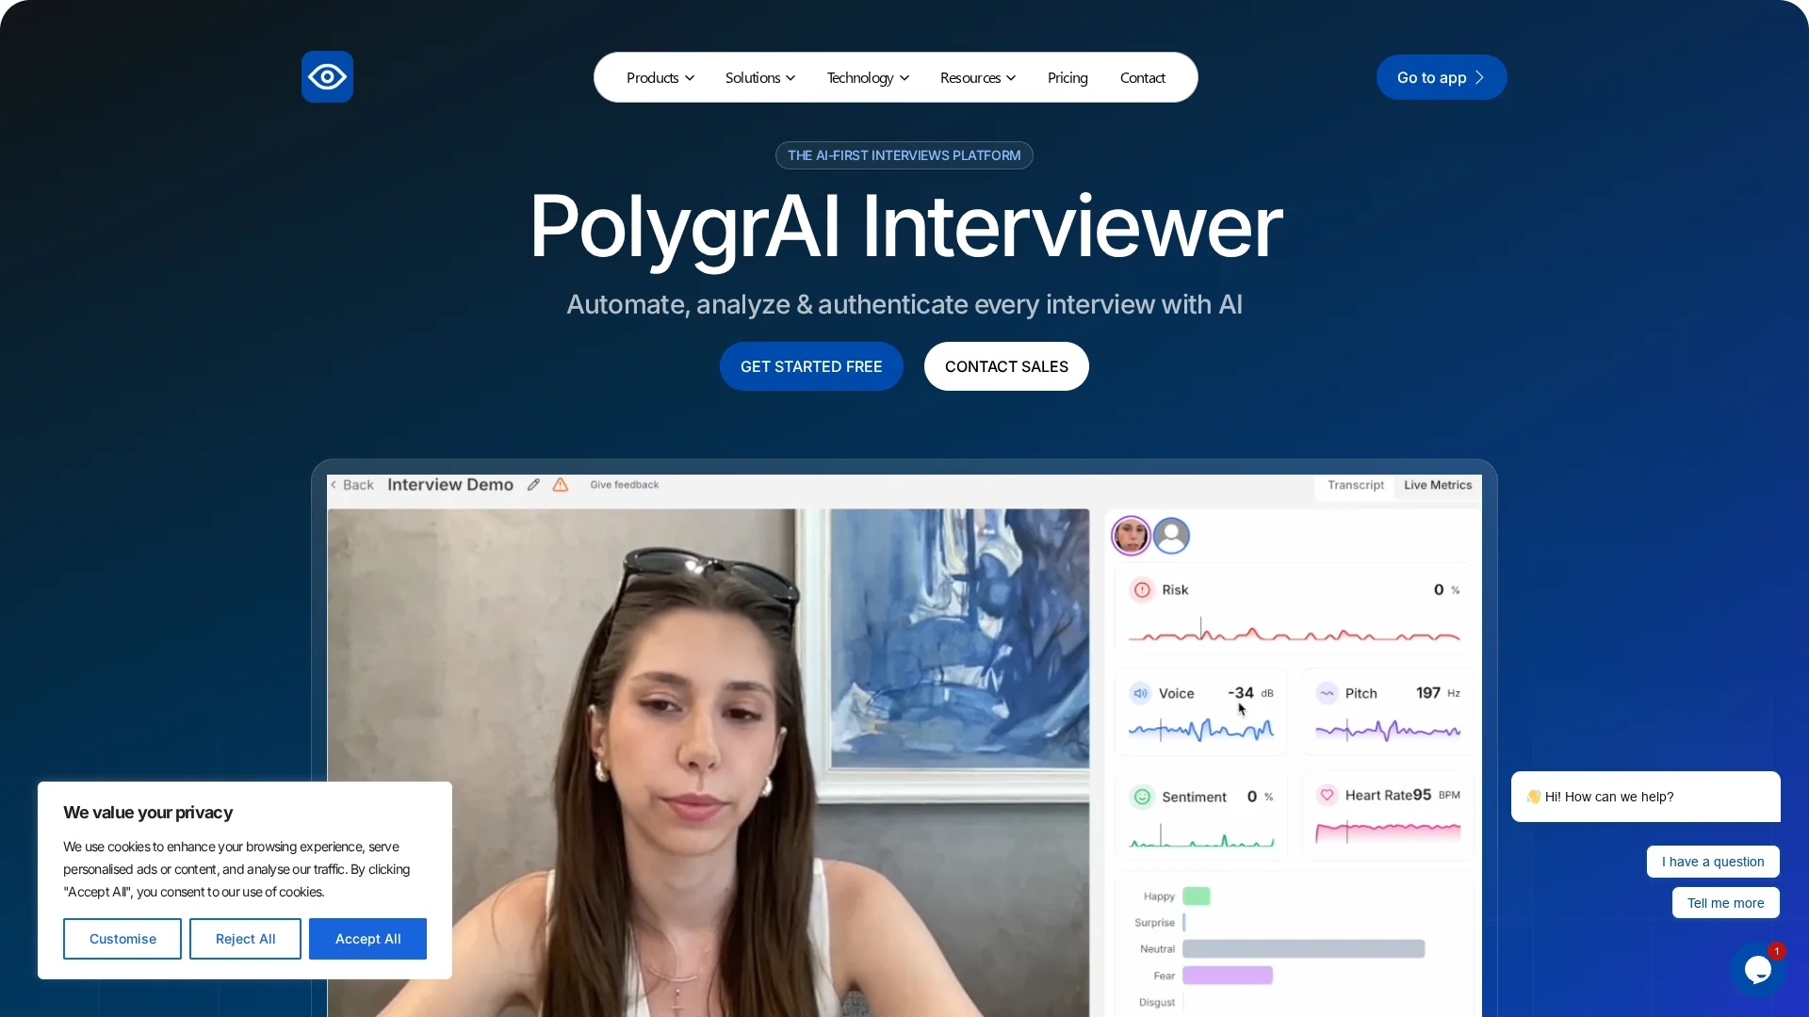Click the Risk waveform graph
The image size is (1809, 1017).
(1295, 632)
